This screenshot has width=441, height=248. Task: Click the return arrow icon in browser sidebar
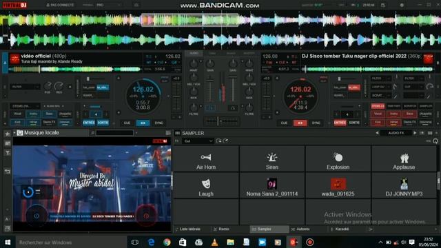pos(8,172)
